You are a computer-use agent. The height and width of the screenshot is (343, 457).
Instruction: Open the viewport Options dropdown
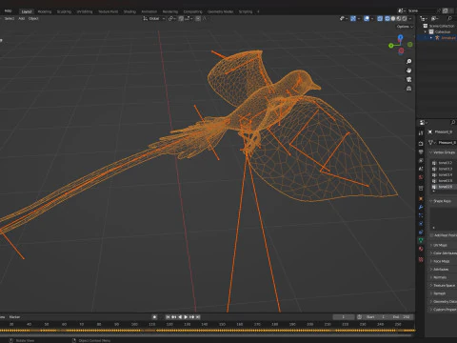(x=405, y=27)
